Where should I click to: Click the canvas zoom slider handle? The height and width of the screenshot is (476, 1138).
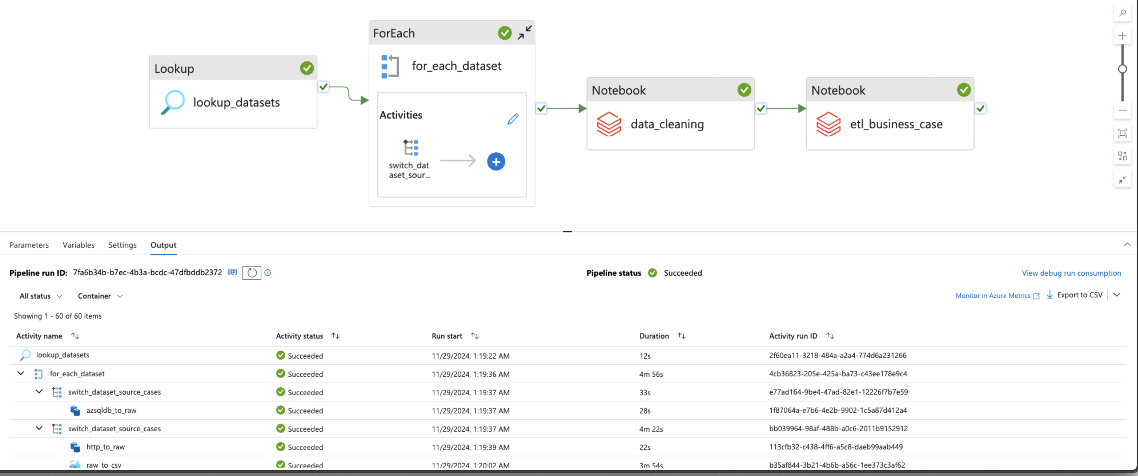click(1122, 69)
